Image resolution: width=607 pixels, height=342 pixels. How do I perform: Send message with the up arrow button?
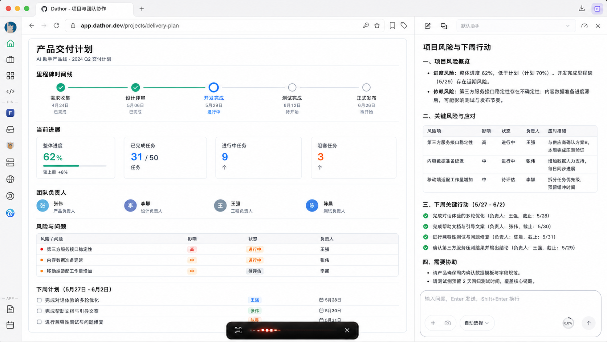588,323
